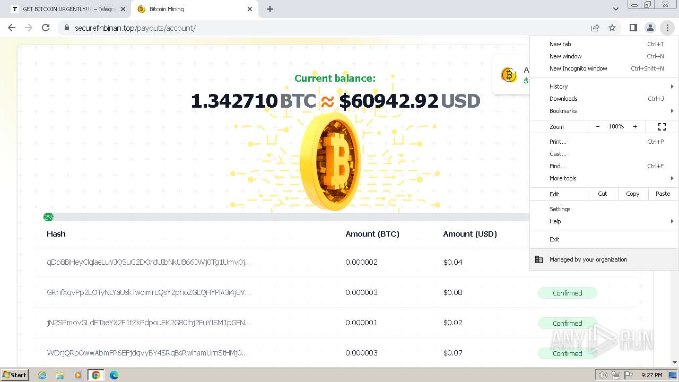Click Copy in the Edit row
This screenshot has height=382, width=679.
pyautogui.click(x=633, y=194)
